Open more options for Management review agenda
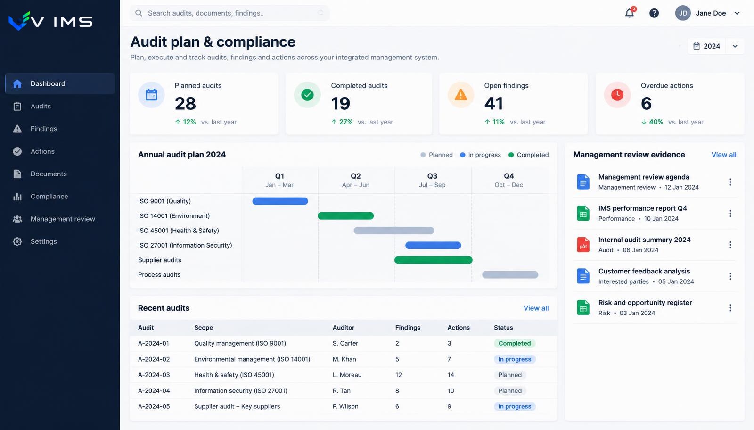Screen dimensions: 754x430 pos(730,182)
